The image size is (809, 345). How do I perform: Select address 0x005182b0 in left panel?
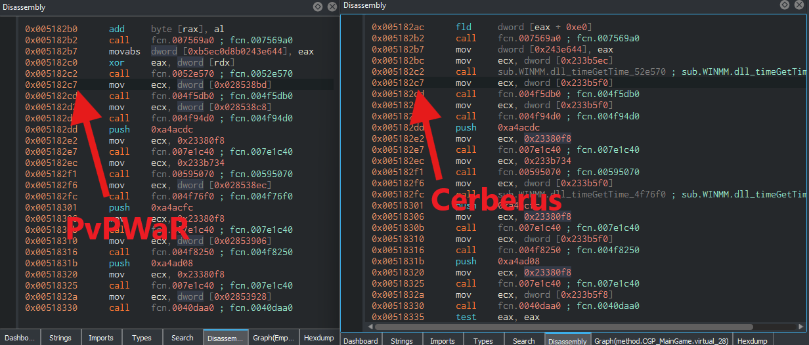51,29
